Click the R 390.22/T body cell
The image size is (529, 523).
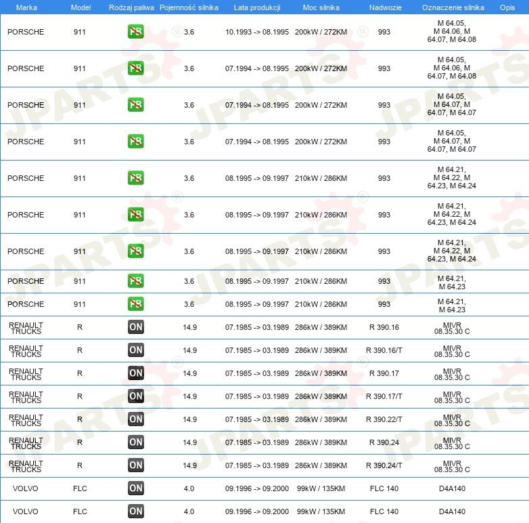click(384, 419)
